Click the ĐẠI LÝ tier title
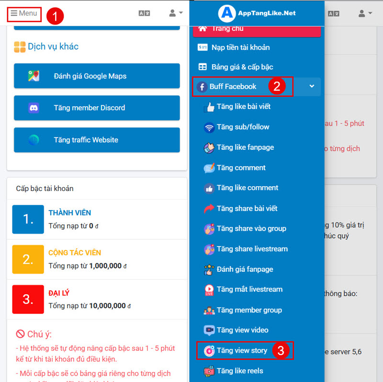The height and width of the screenshot is (382, 383). click(59, 293)
